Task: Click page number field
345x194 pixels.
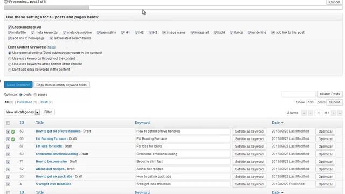Action: coord(319,113)
